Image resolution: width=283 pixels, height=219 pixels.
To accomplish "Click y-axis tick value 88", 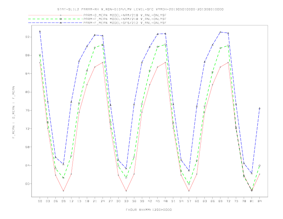I will pyautogui.click(x=27, y=55).
